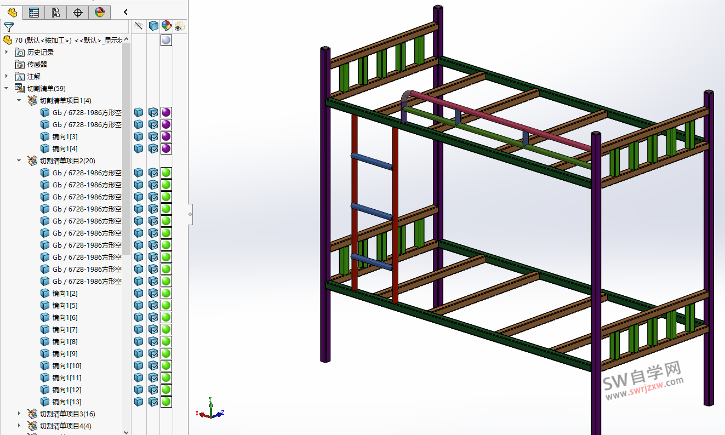725x435 pixels.
Task: Expand the 历史记录 history folder
Action: (7, 52)
